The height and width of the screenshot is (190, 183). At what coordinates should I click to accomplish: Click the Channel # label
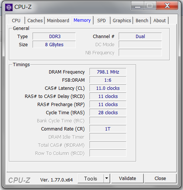click(x=104, y=37)
